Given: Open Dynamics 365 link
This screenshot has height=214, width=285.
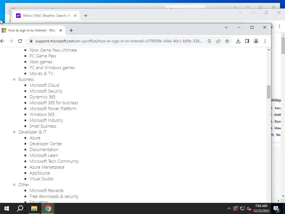Looking at the screenshot, I should (x=42, y=97).
